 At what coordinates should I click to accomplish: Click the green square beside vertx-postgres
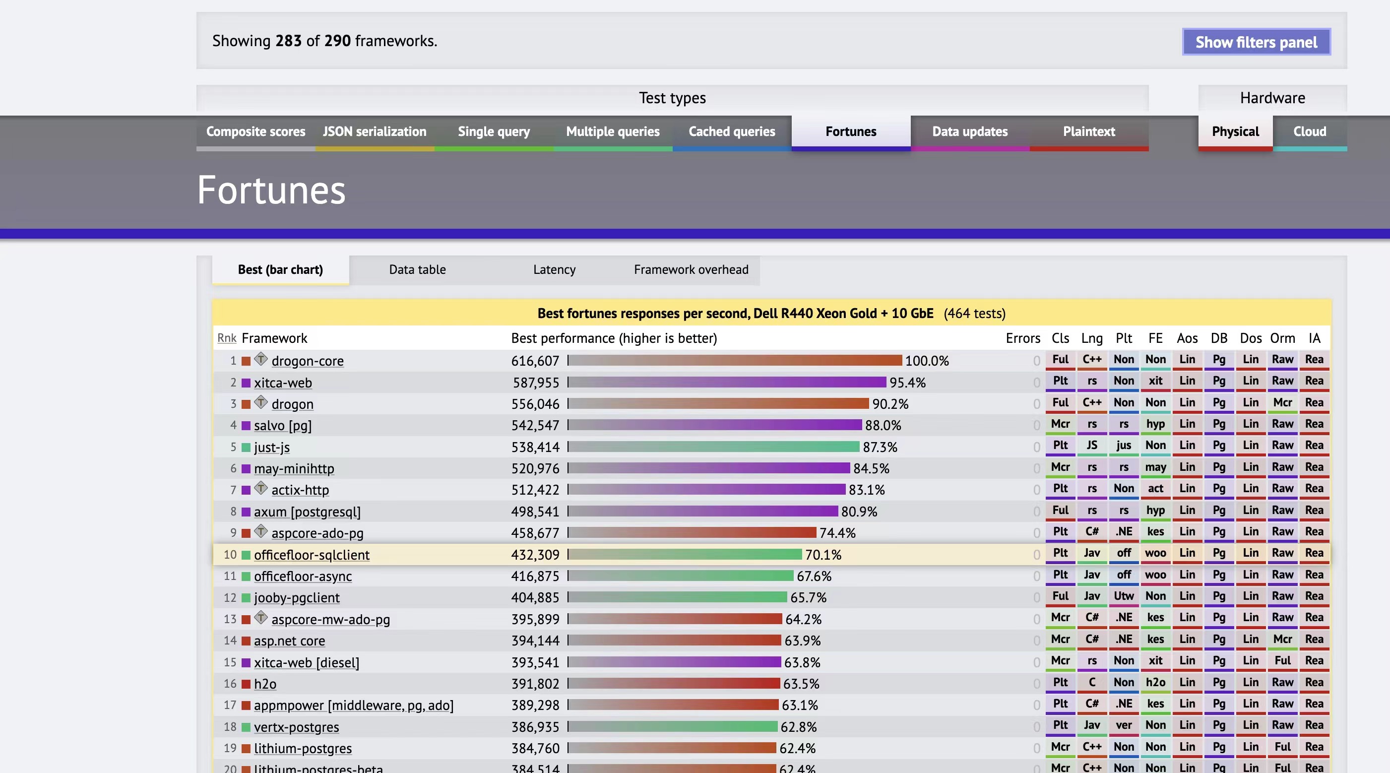pos(246,727)
